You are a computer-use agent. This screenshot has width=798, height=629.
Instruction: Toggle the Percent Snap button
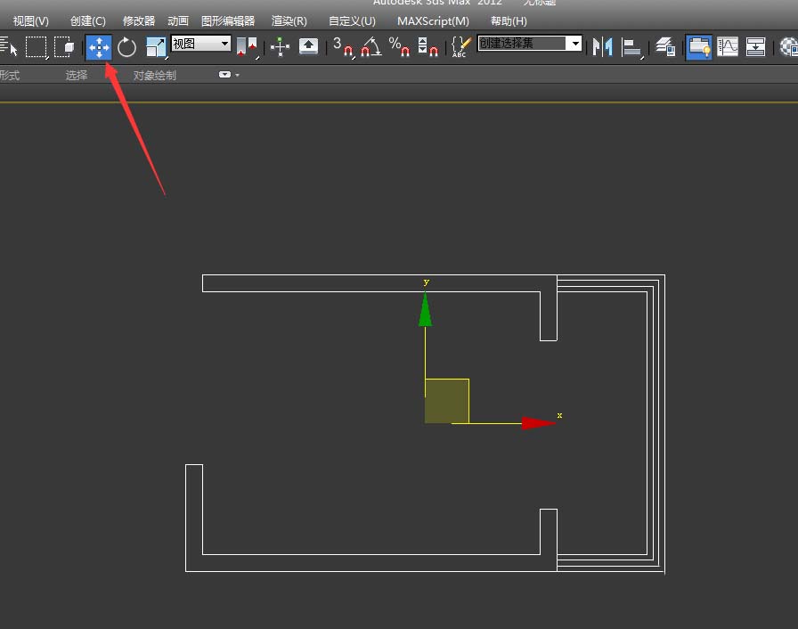tap(399, 47)
